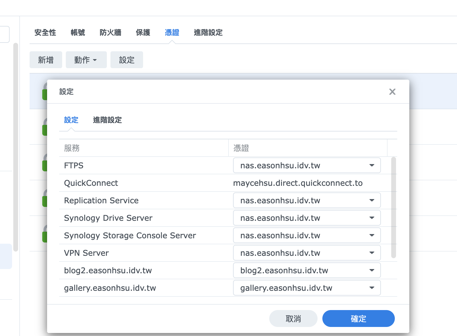
Task: Open Synology Drive Server certificate dropdown
Action: tap(307, 218)
